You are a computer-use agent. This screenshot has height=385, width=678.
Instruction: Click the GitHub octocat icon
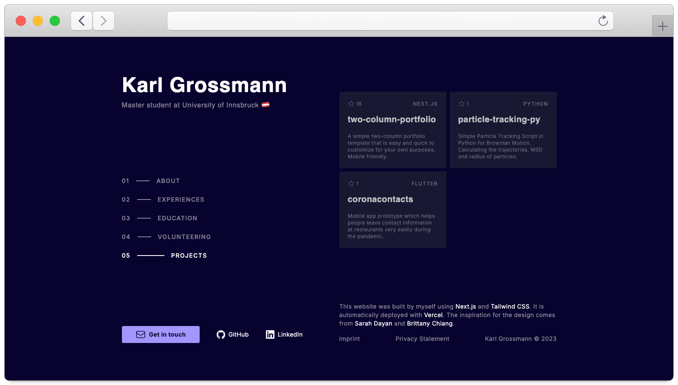pyautogui.click(x=221, y=334)
